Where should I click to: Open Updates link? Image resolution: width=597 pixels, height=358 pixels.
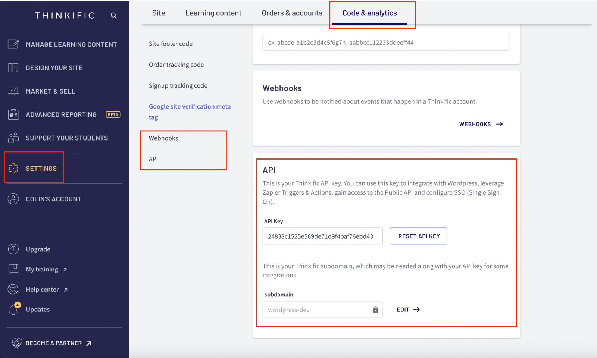38,310
